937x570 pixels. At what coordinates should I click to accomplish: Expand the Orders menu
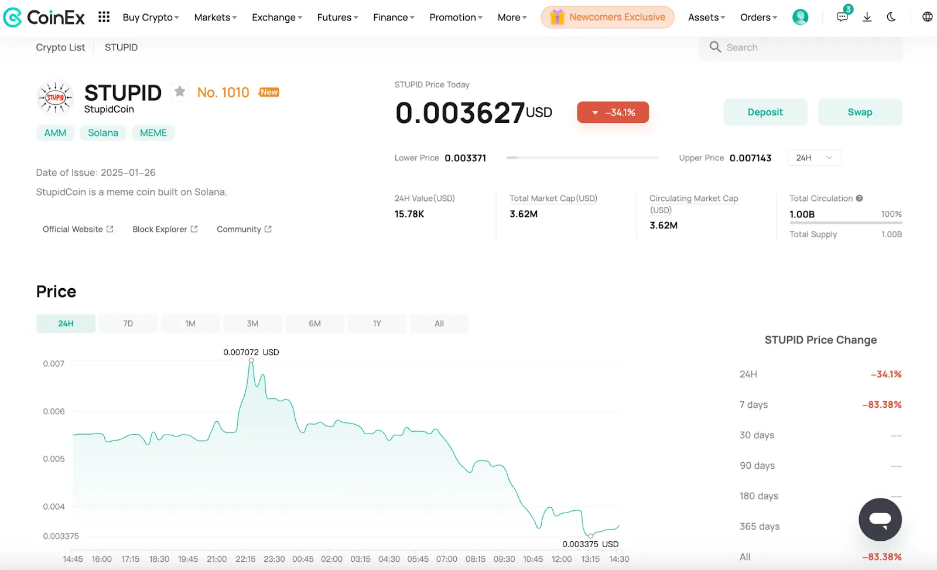tap(758, 18)
